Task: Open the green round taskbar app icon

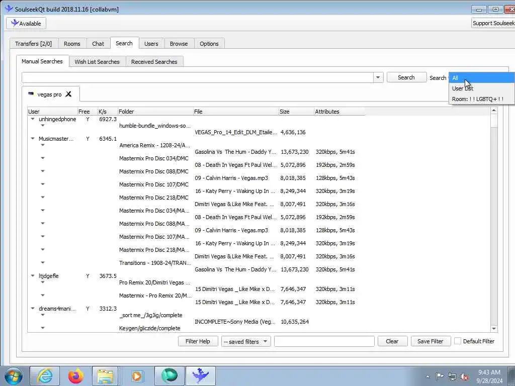Action: coord(169,376)
